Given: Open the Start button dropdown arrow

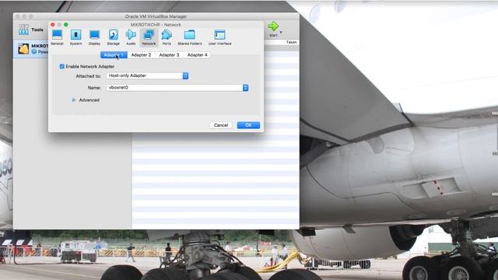Looking at the screenshot, I should click(281, 33).
